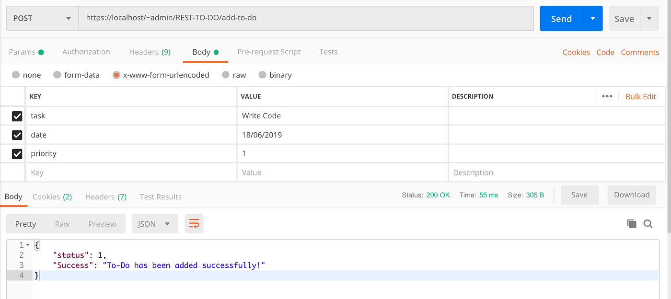View the Test Results tab
671x299 pixels.
coord(160,196)
